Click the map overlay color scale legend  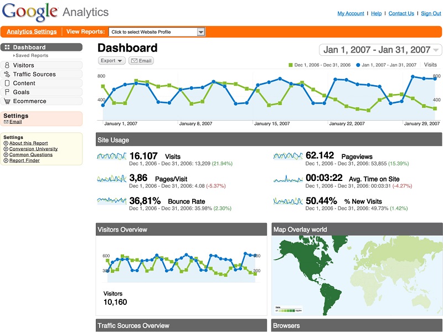[289, 309]
